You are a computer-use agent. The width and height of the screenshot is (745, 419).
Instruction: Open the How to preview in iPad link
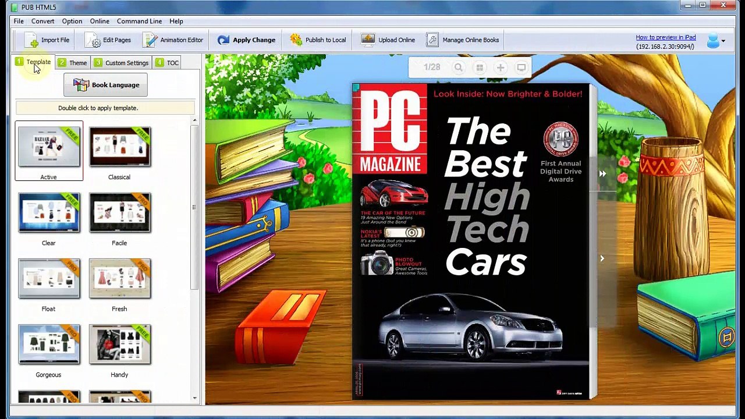pyautogui.click(x=666, y=37)
